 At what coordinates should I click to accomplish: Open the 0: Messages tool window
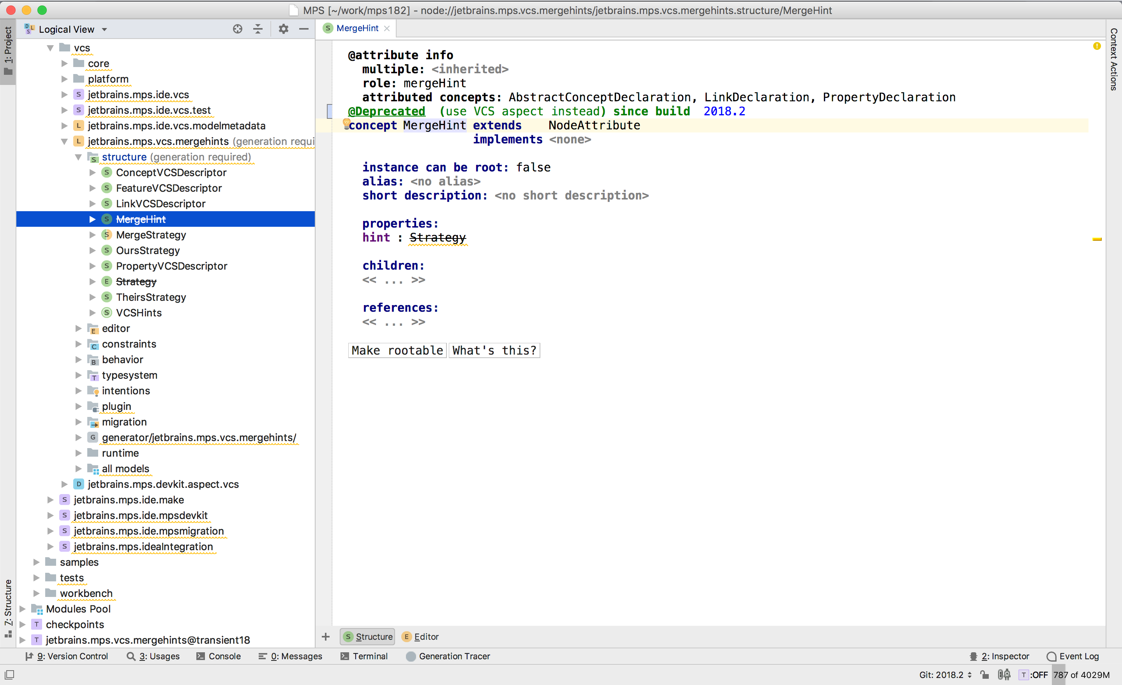click(290, 656)
